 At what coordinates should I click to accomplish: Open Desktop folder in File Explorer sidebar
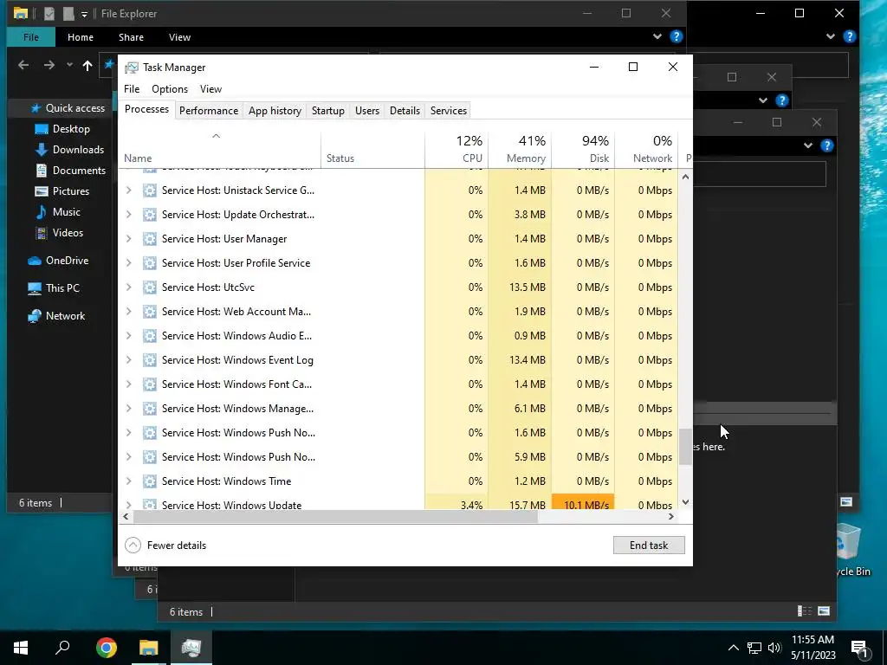62,129
